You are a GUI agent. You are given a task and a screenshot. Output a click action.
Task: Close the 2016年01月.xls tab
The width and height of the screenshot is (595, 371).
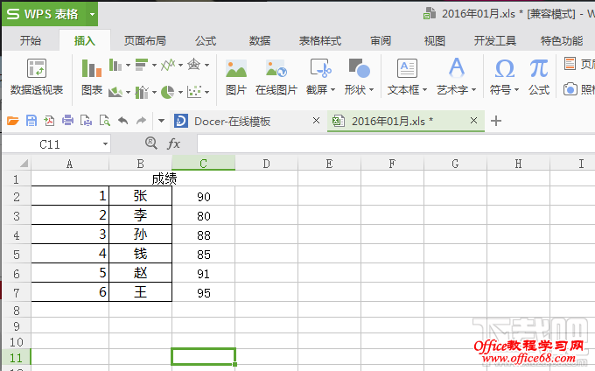(x=473, y=121)
